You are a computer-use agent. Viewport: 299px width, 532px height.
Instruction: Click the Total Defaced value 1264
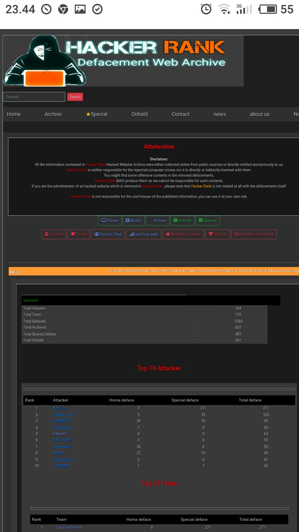[x=238, y=321]
